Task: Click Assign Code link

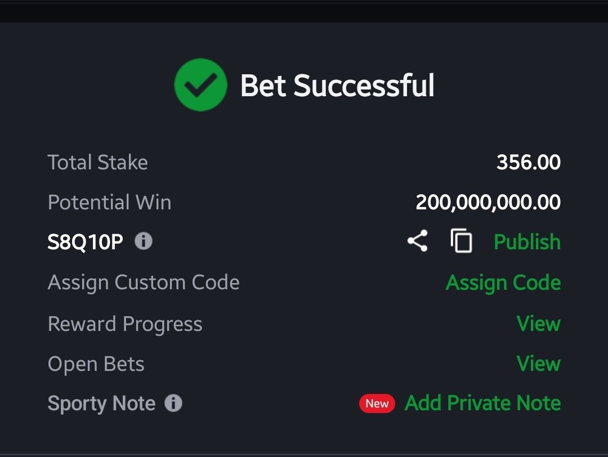Action: [503, 283]
